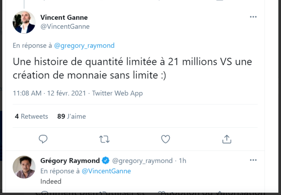Click the Twitter Web App source link
281x195 pixels.
click(117, 93)
